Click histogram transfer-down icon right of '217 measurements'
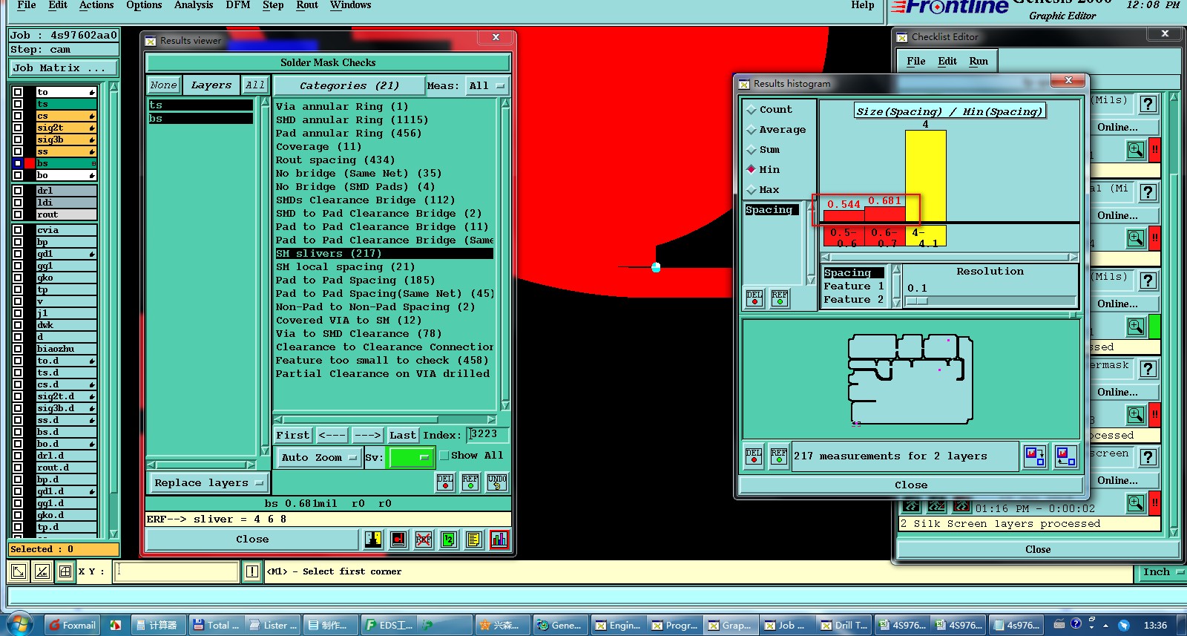 tap(1034, 456)
